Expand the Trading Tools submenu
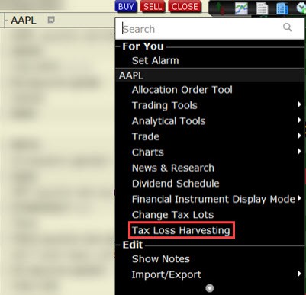The width and height of the screenshot is (306, 295). point(210,105)
